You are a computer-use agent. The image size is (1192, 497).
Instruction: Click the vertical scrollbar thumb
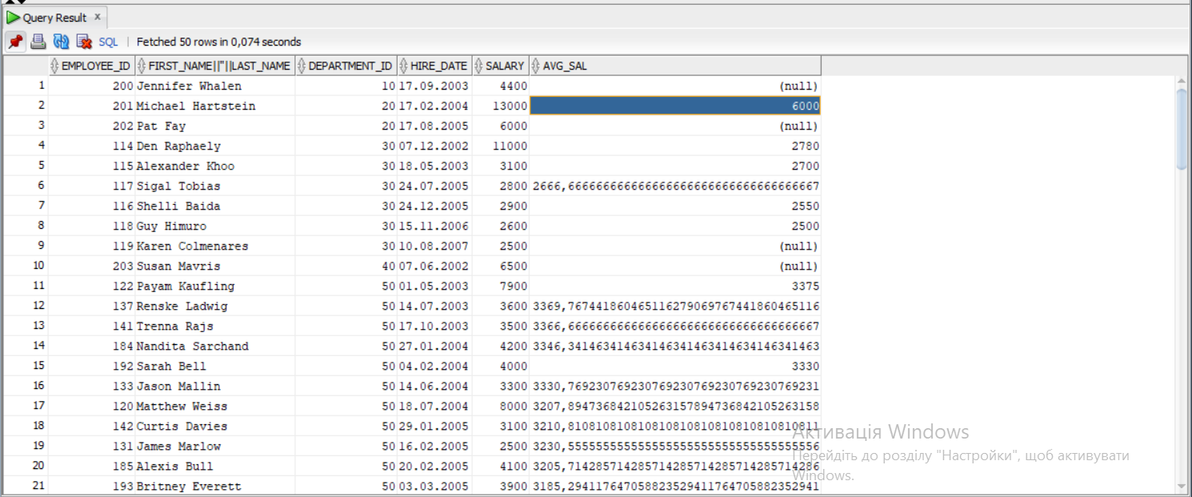tap(1182, 128)
